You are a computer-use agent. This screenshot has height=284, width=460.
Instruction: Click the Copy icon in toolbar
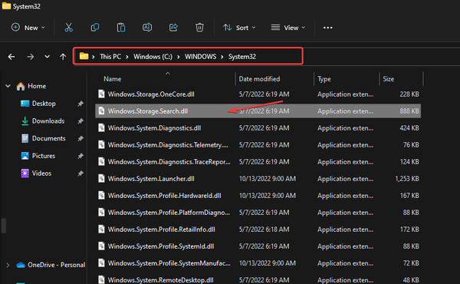95,28
